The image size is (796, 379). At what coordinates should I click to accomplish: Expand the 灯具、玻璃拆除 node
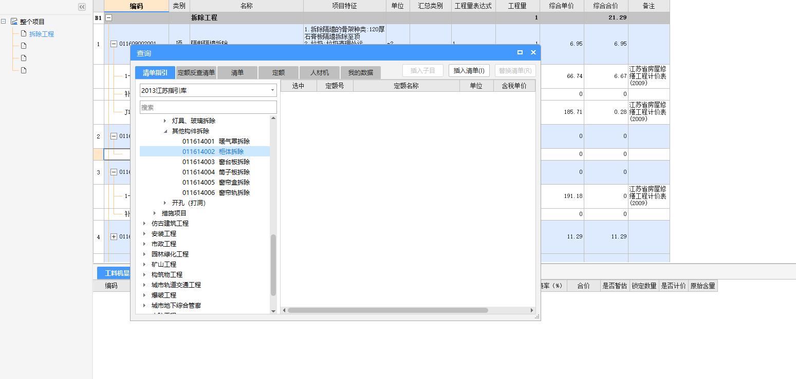click(165, 121)
